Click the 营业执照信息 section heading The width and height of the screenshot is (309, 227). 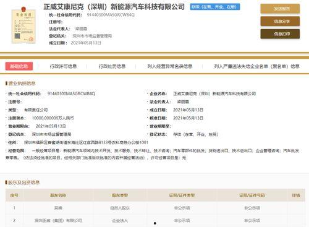22,84
